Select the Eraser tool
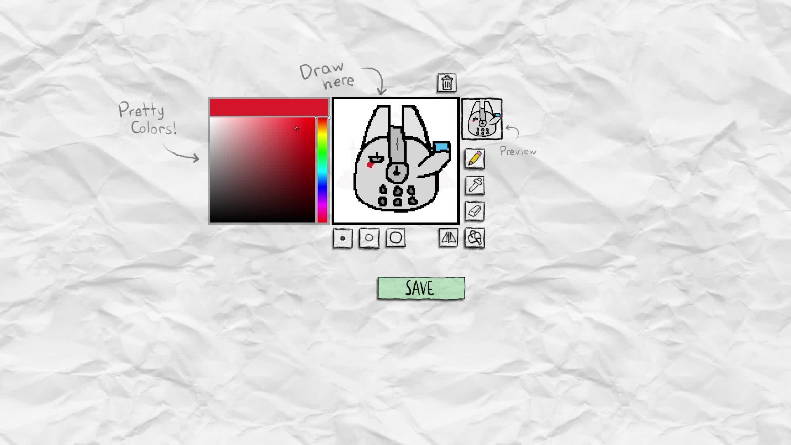The image size is (791, 445). pyautogui.click(x=475, y=211)
